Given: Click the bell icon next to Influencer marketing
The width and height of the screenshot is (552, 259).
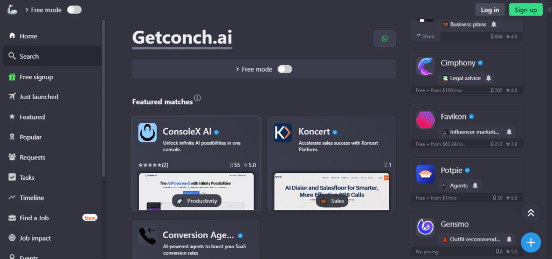Looking at the screenshot, I should tap(509, 132).
